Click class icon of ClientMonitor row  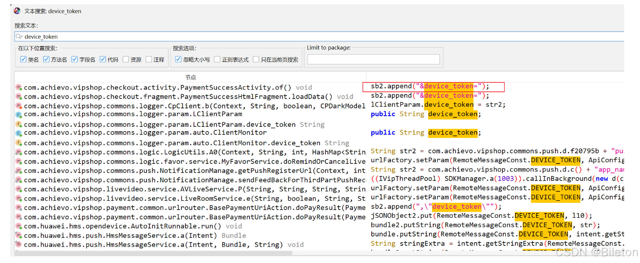tap(19, 133)
